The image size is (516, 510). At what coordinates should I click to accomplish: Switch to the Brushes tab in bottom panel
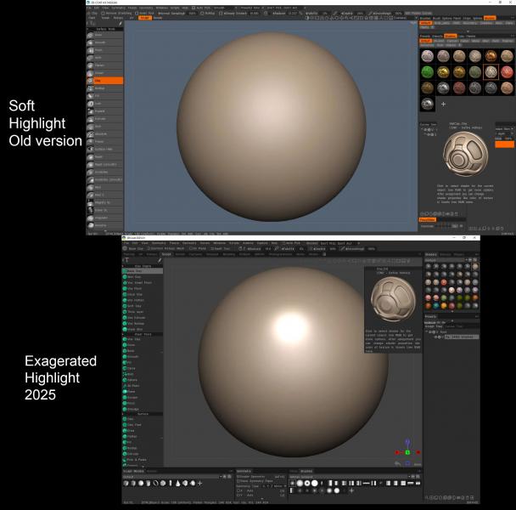tap(308, 470)
